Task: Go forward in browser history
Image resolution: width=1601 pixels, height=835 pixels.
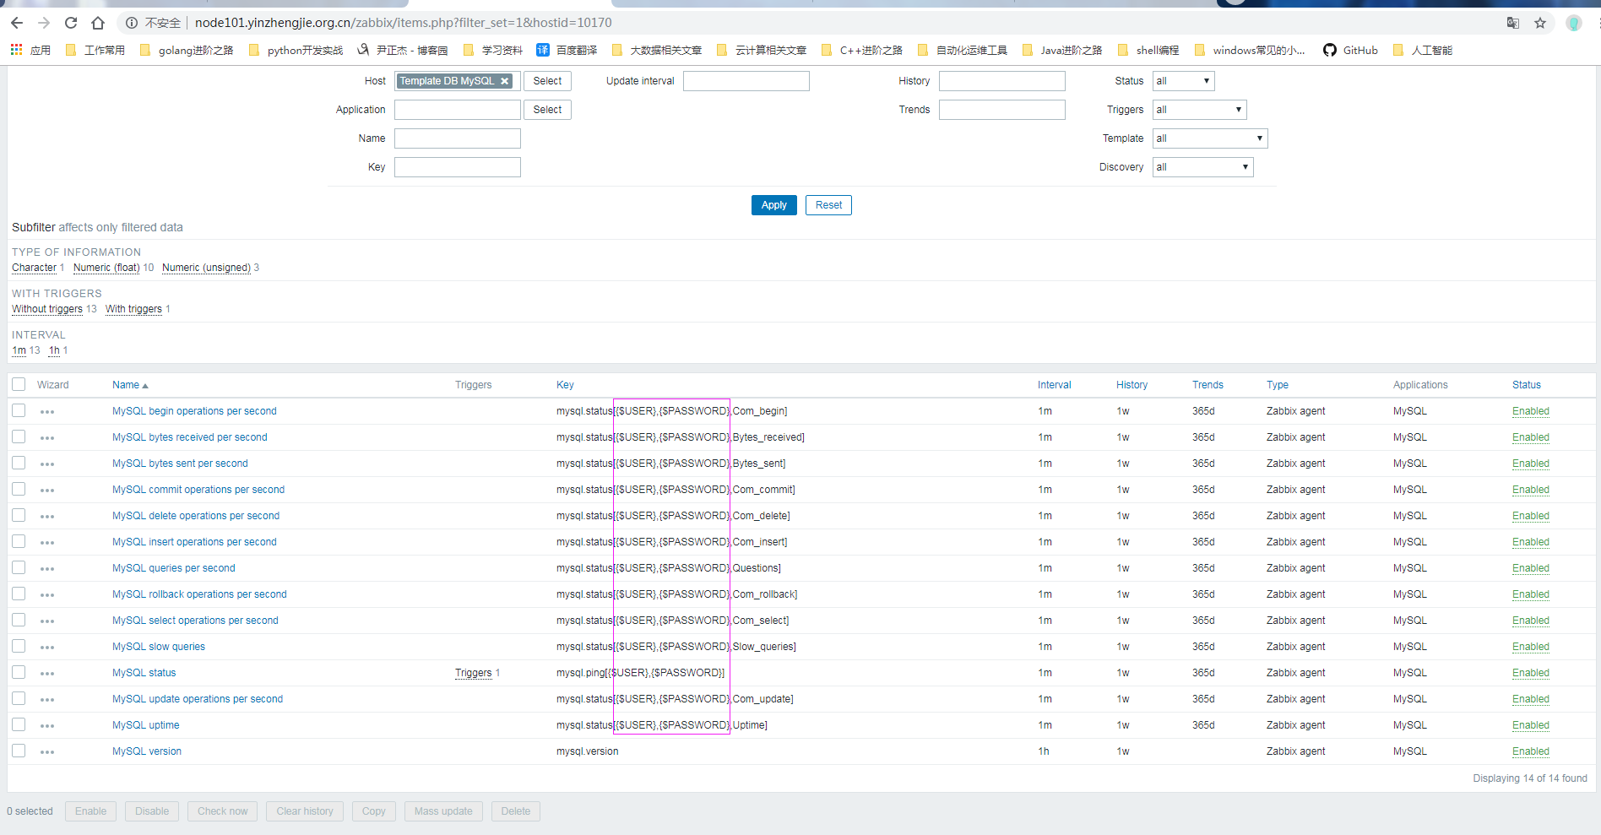Action: (44, 23)
